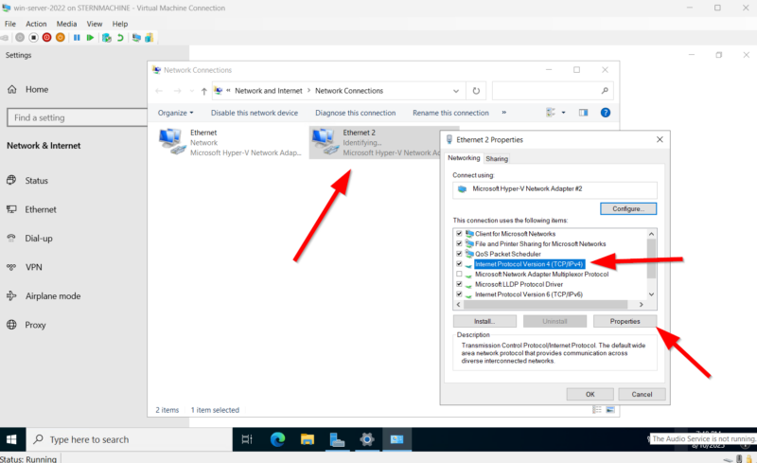Click the items list scroll-down arrow
This screenshot has height=463, width=757.
pyautogui.click(x=651, y=294)
